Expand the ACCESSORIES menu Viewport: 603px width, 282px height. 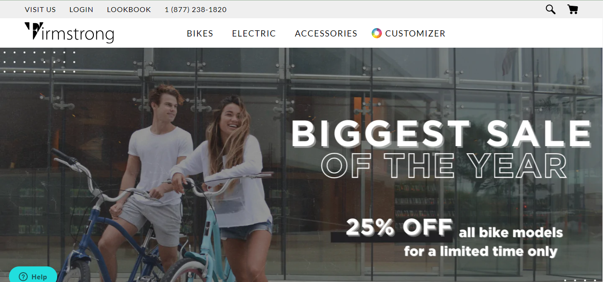[x=326, y=33]
